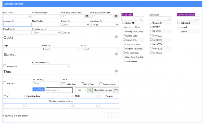Click the Excel export icon
This screenshot has height=124, width=204.
click(90, 90)
